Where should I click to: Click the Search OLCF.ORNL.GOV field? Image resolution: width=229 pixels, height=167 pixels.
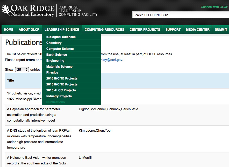coord(180,15)
